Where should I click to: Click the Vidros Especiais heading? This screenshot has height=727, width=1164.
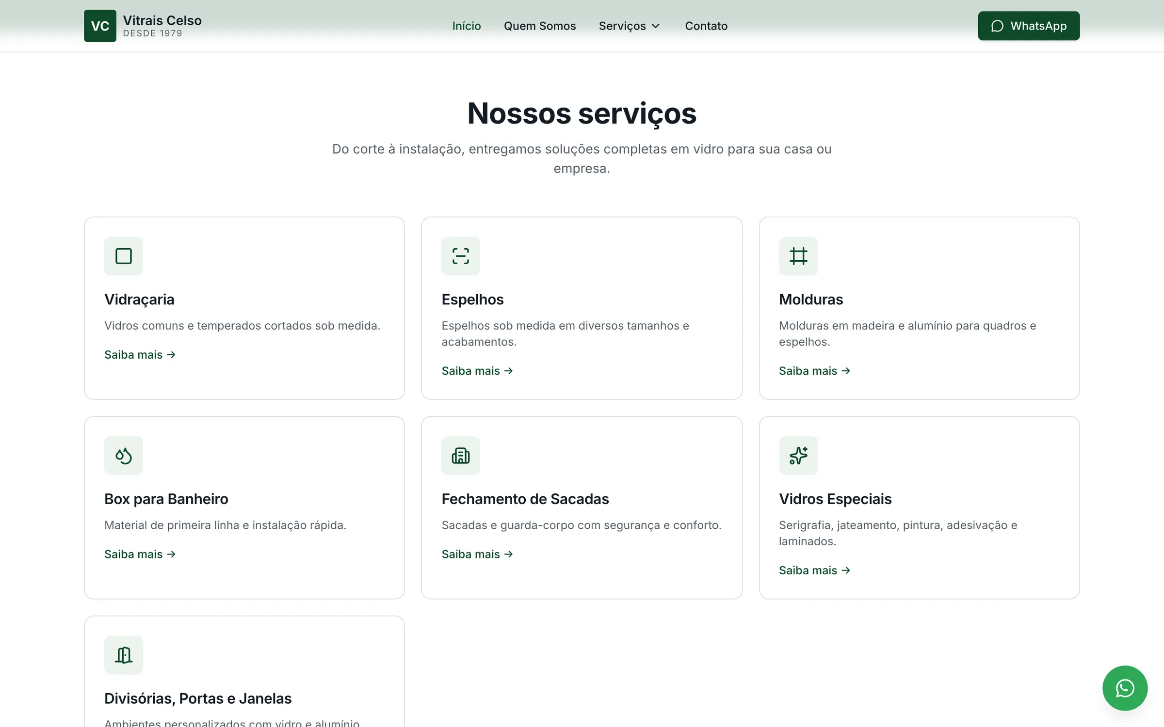tap(835, 499)
